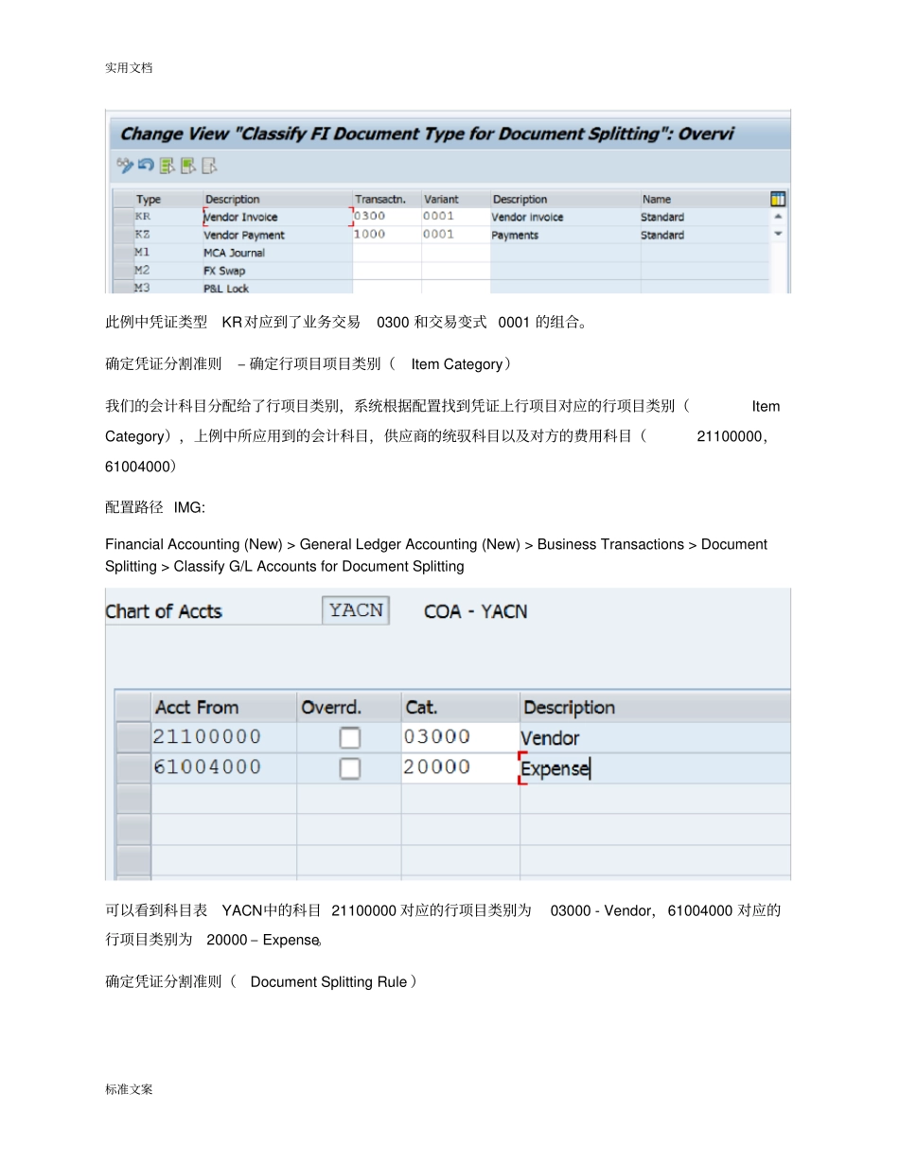Click the empty Transactn. field in the M2 row
Viewport: 899px width, 1164px height.
386,271
